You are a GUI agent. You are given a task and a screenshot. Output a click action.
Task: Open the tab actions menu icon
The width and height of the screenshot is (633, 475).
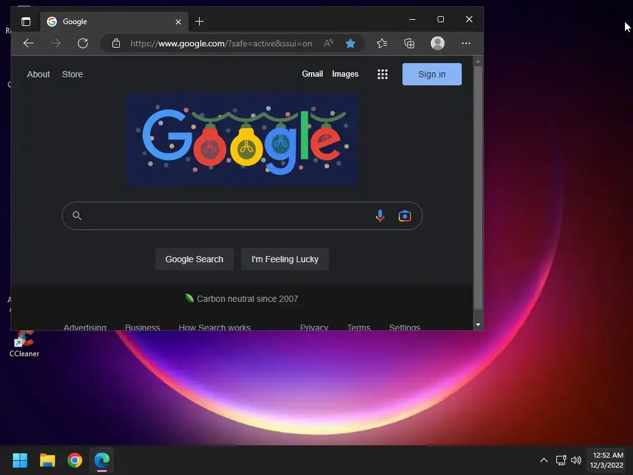[x=26, y=22]
